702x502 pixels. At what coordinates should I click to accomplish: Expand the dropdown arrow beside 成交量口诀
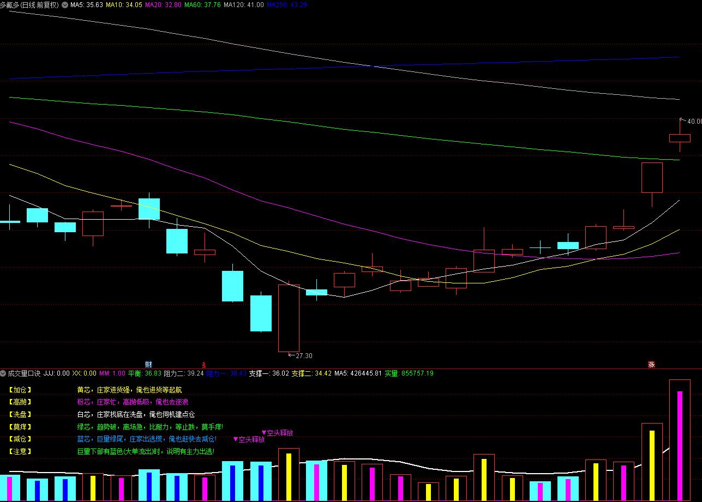tap(3, 373)
